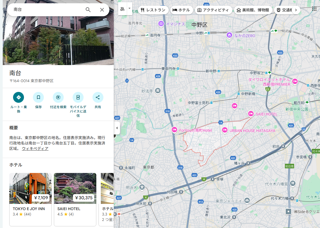Select unlabeled hotel pin near 中野新橋
The image size is (320, 228).
235,106
